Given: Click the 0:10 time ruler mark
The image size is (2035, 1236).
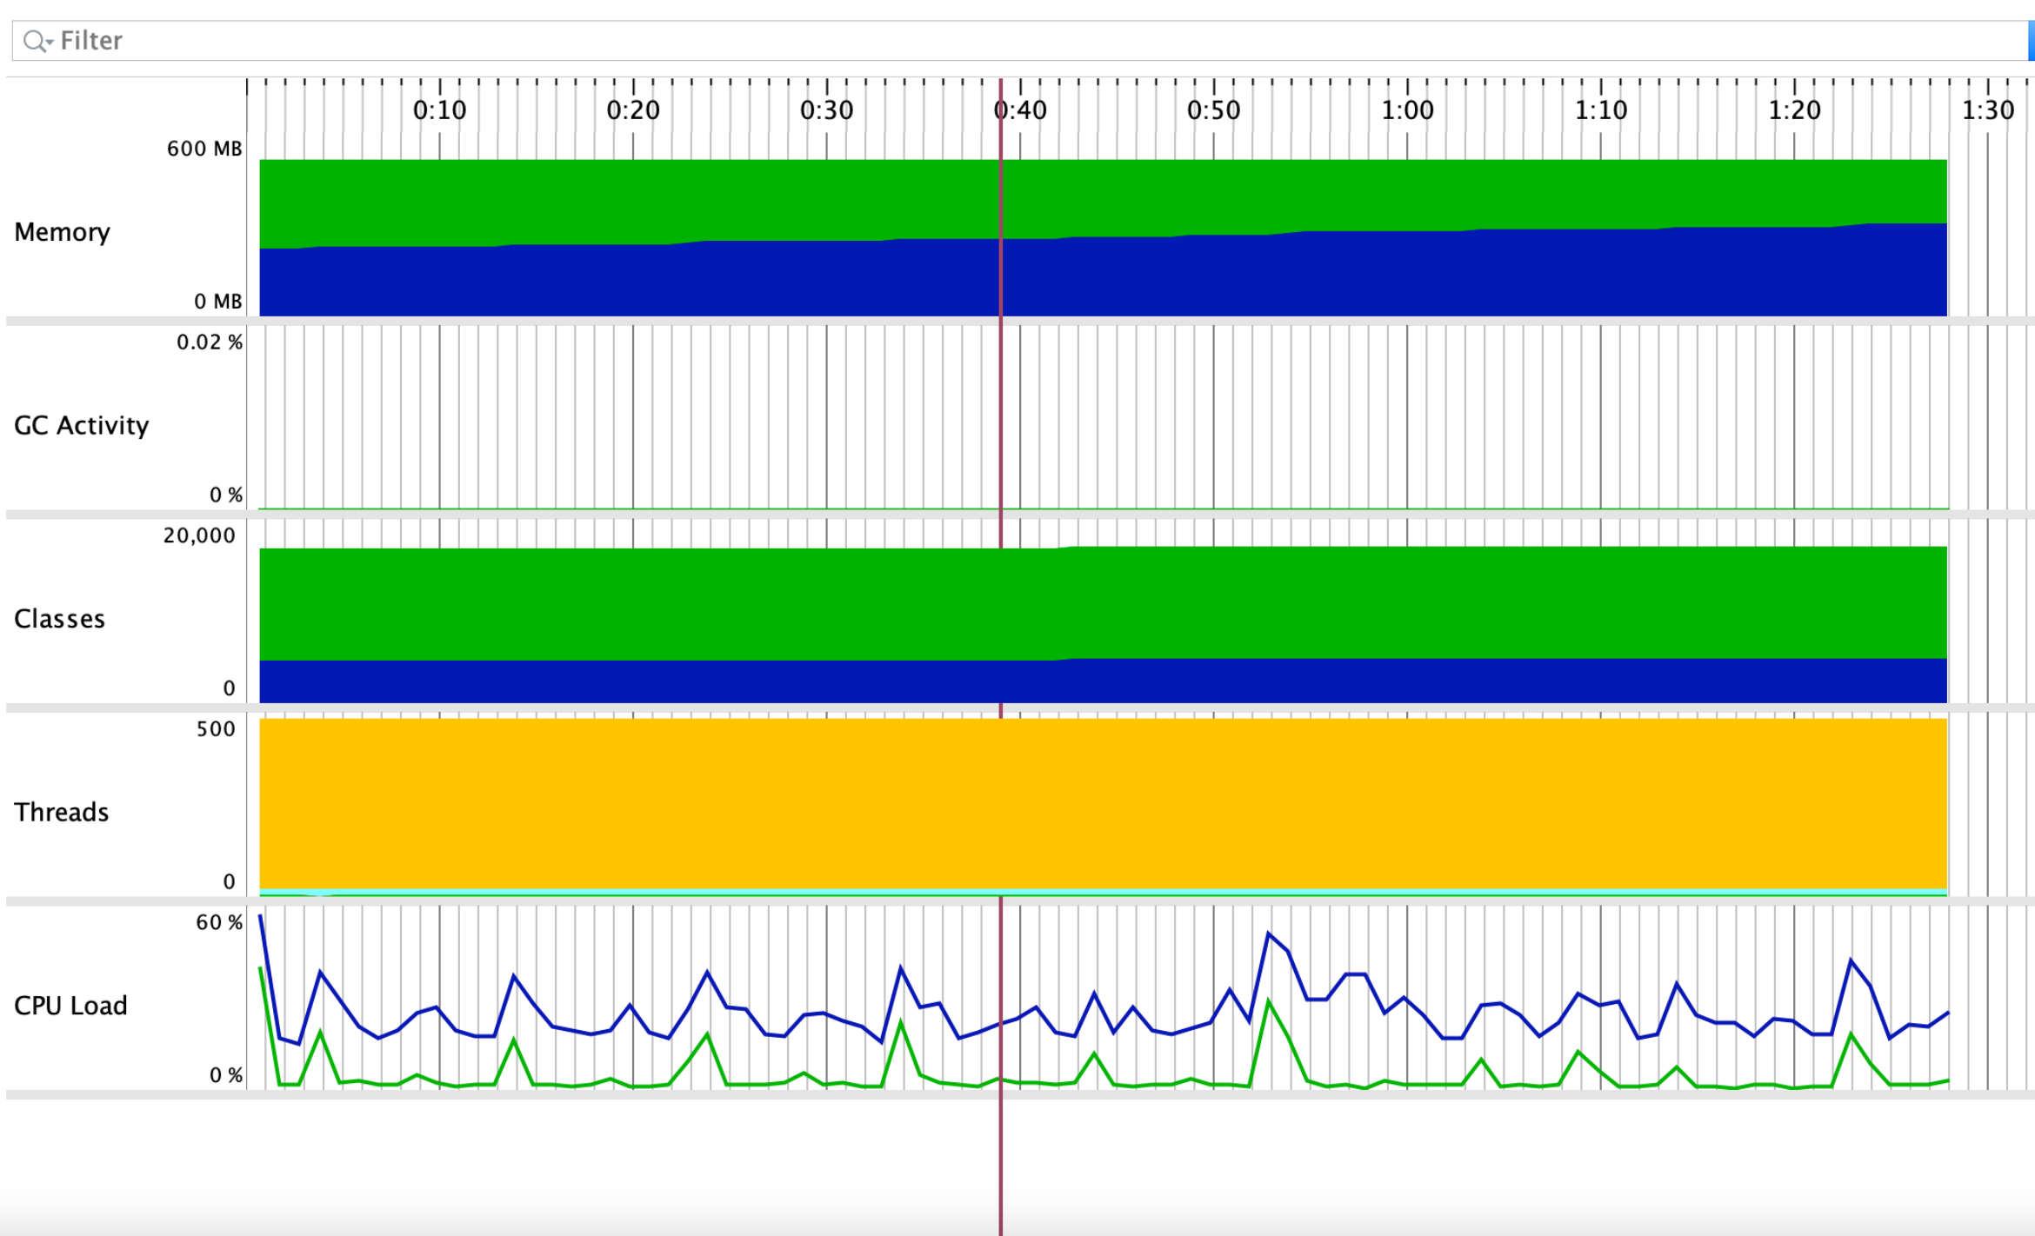Looking at the screenshot, I should [439, 110].
